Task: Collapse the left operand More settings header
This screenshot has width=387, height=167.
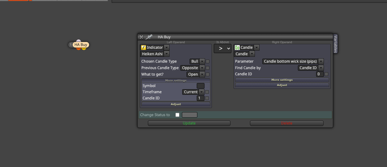Action: pos(176,81)
